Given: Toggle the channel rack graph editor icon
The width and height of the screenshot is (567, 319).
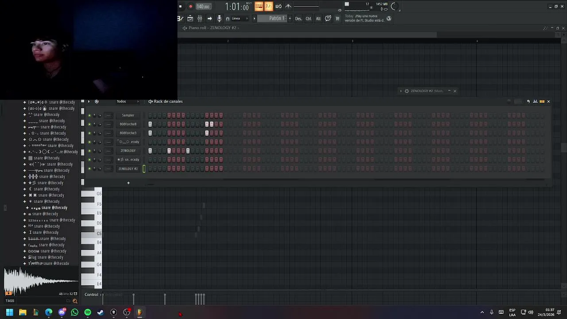Looking at the screenshot, I should [535, 101].
